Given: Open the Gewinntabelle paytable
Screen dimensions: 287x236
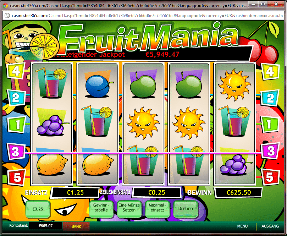Looking at the screenshot, I should click(x=101, y=208).
